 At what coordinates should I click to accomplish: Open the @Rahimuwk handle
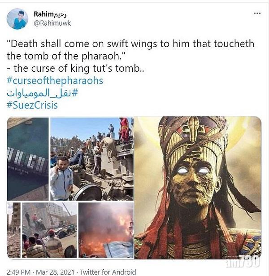52,23
